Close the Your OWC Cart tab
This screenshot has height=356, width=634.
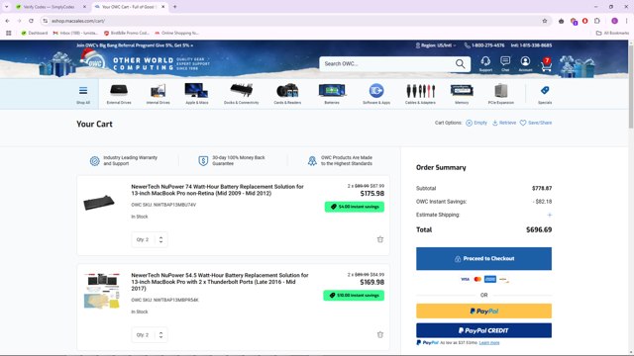(162, 7)
